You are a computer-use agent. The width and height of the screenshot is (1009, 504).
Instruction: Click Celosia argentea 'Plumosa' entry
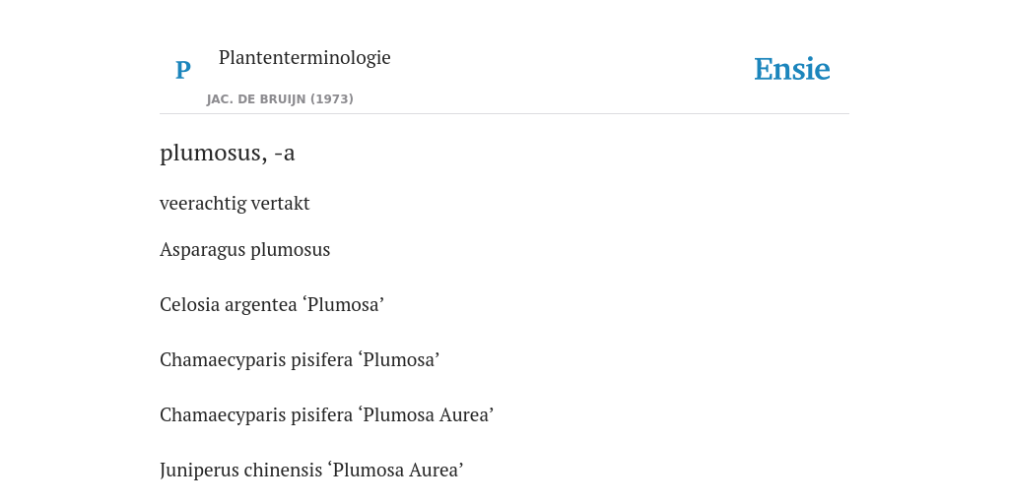(x=272, y=304)
